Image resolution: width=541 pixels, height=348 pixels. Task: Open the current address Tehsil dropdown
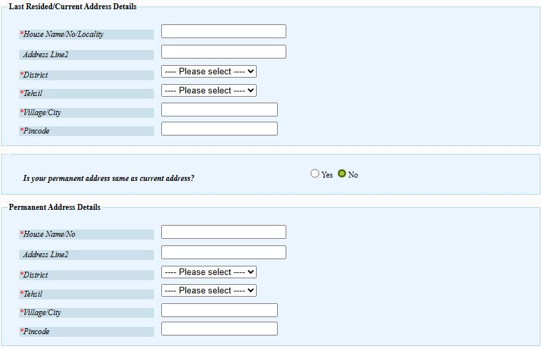(209, 90)
